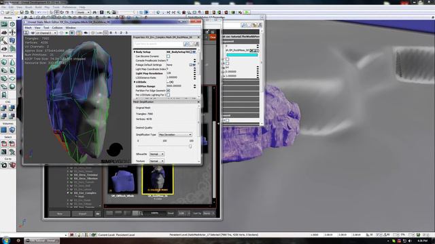
Task: Select KK_Env_Complex package in tree
Action: (x=85, y=192)
